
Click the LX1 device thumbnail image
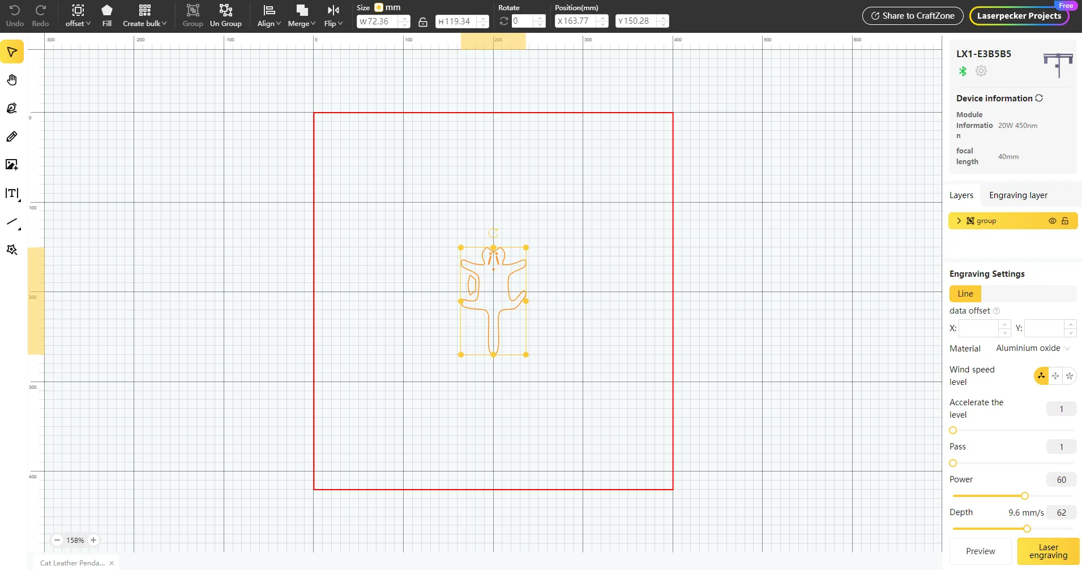point(1058,65)
